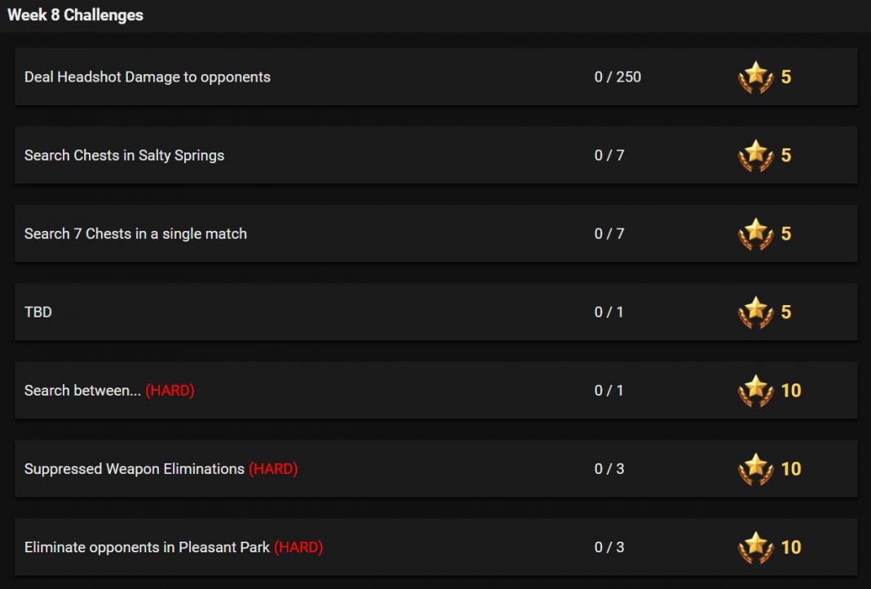Click the battle star icon in the TBD row

click(755, 312)
